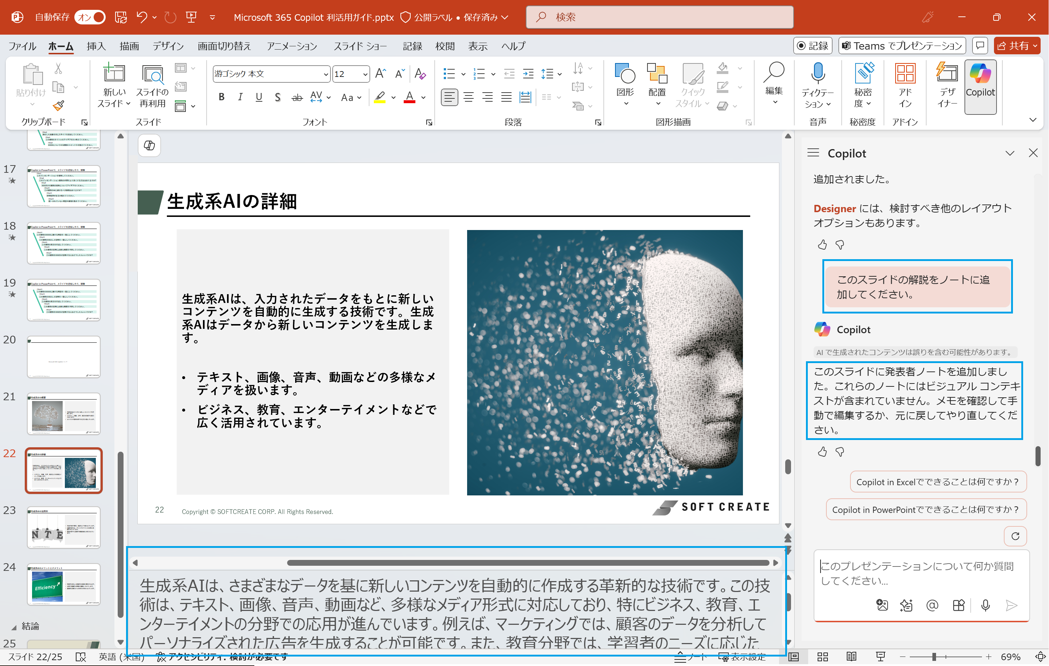The width and height of the screenshot is (1049, 666).
Task: Select the Format Painter brush icon
Action: pos(58,105)
